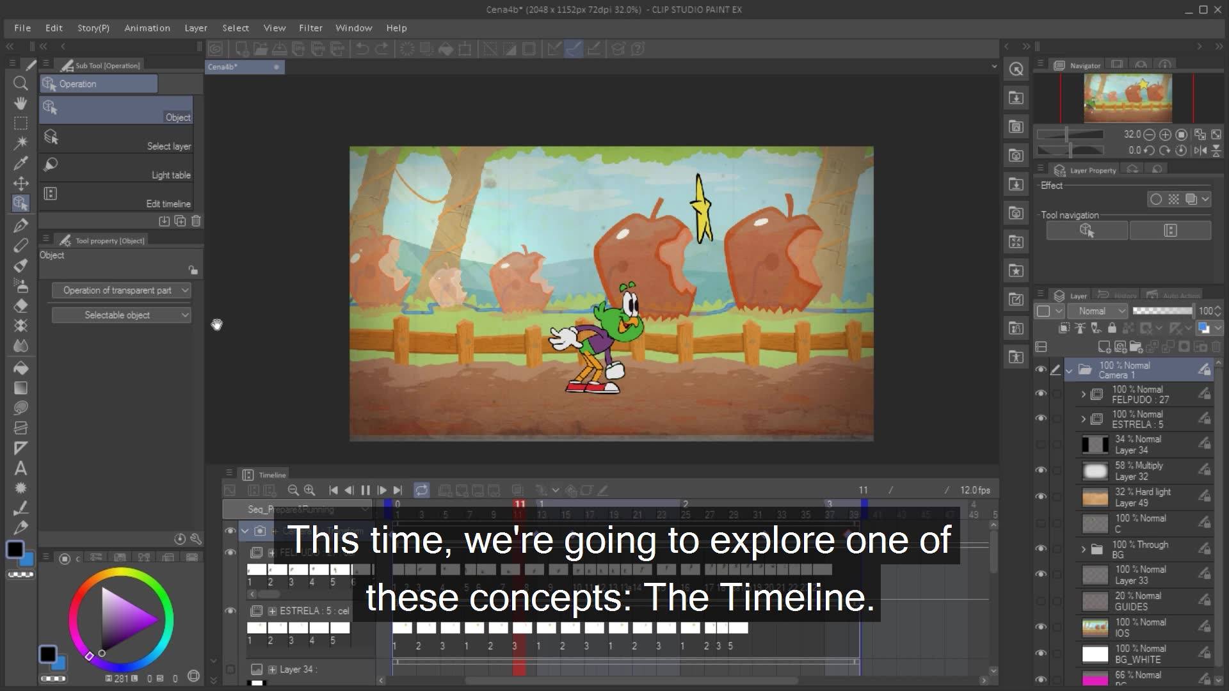Choose the Light table sub tool
Screen dimensions: 1229x691
[x=116, y=168]
